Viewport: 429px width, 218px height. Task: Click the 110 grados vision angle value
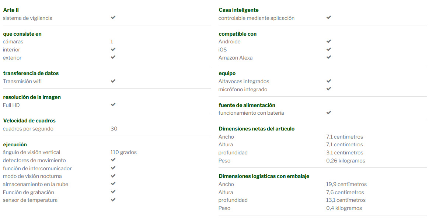[123, 153]
